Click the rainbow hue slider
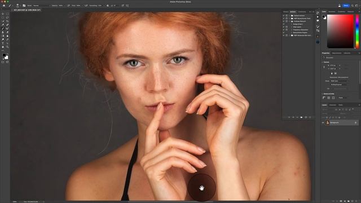This screenshot has width=361, height=203. pos(357,32)
